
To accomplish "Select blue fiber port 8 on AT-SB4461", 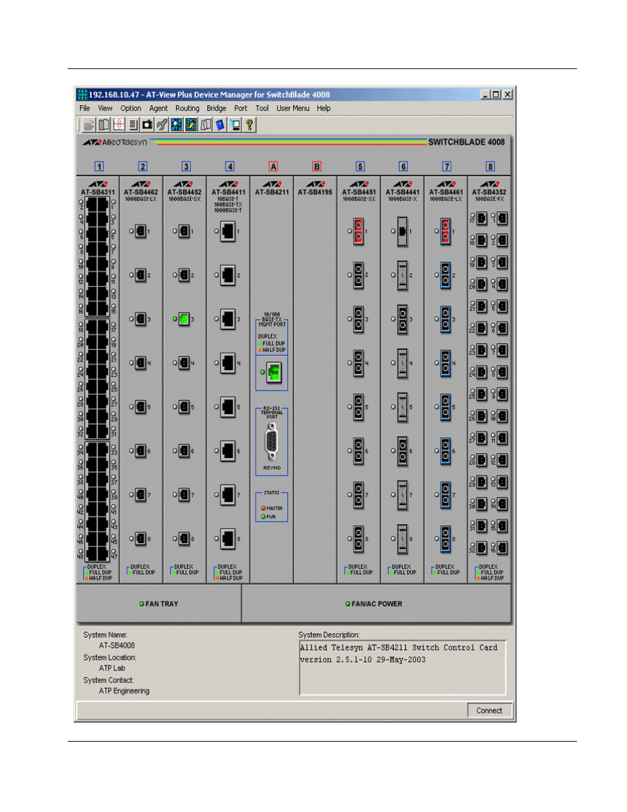I will (x=446, y=539).
